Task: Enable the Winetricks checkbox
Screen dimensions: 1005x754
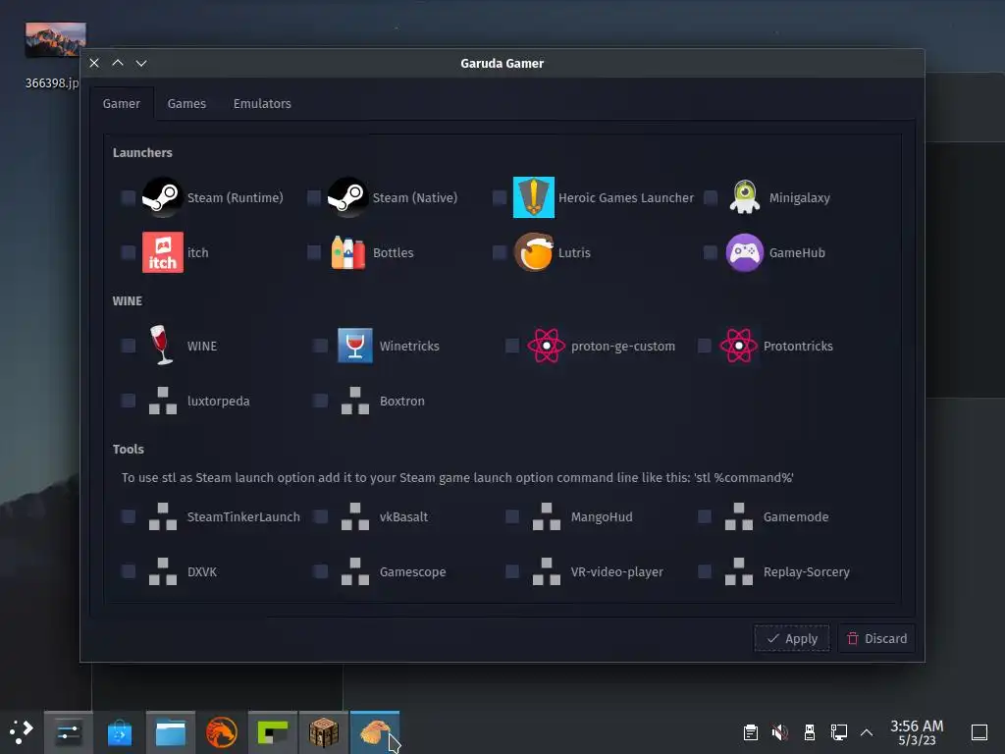Action: [x=321, y=346]
